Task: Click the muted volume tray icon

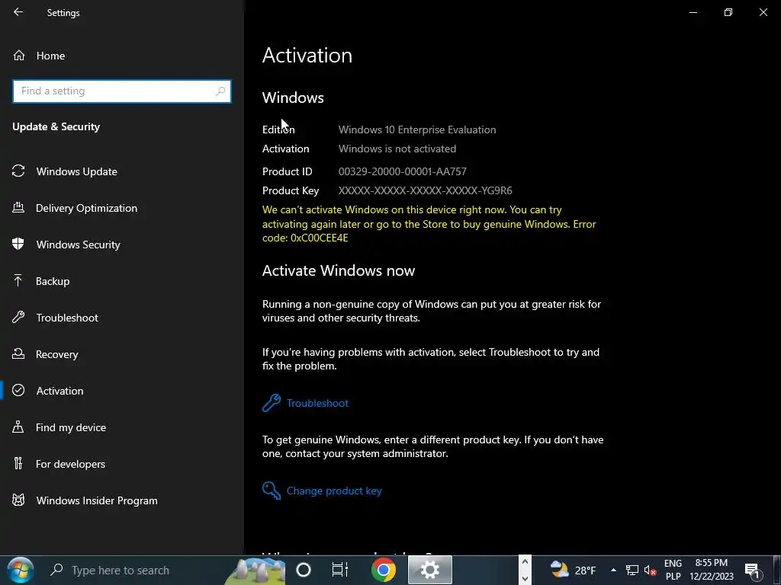Action: [650, 570]
